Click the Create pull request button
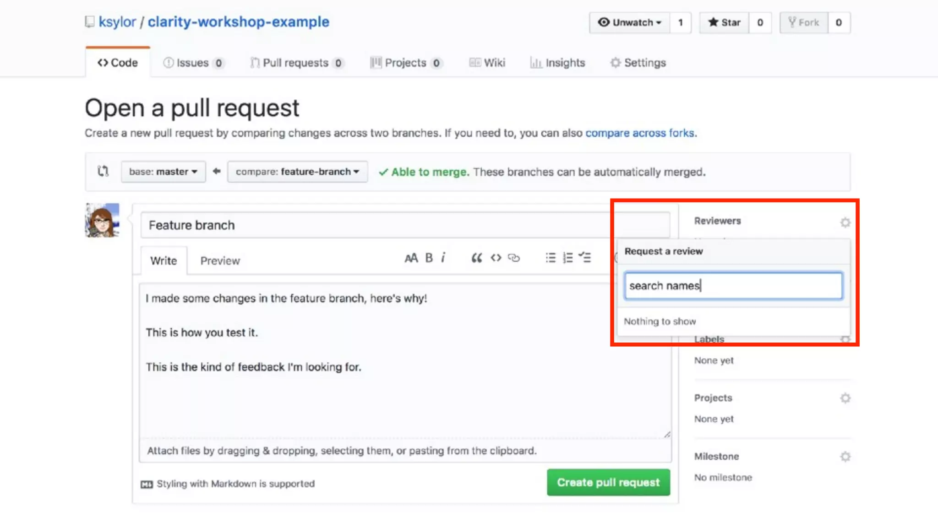This screenshot has height=527, width=938. click(x=608, y=482)
